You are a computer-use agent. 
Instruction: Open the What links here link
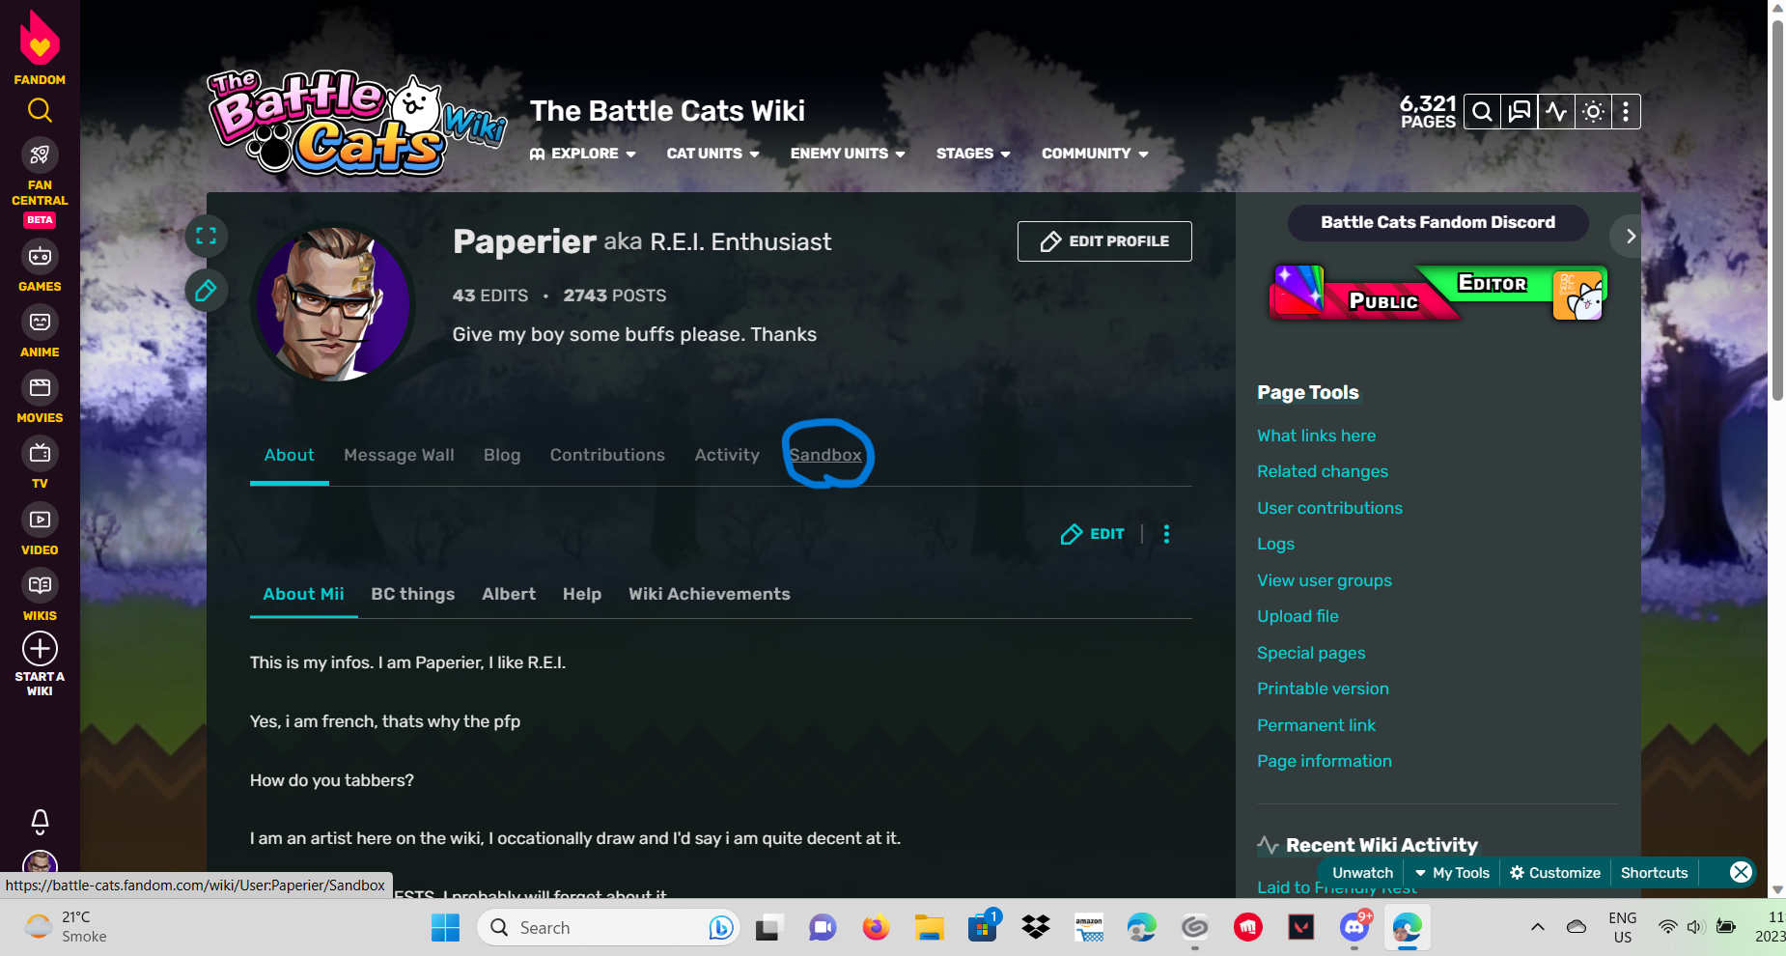coord(1317,436)
